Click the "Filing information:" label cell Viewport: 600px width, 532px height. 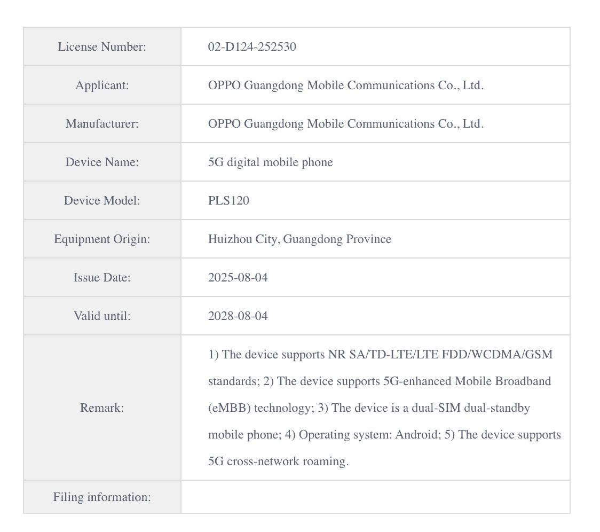(102, 497)
